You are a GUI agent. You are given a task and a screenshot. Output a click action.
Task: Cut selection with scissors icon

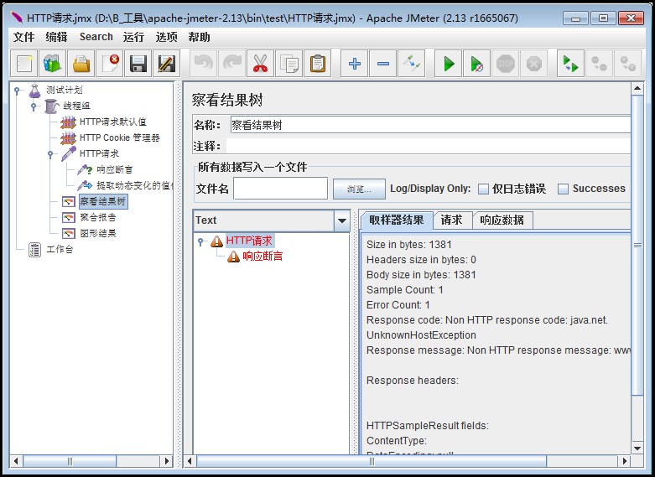tap(260, 64)
